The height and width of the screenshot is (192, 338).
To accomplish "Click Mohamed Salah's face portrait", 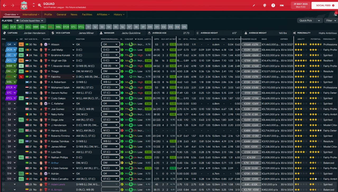I will (41, 87).
